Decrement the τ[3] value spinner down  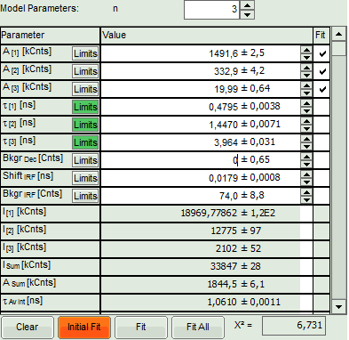tap(306, 146)
